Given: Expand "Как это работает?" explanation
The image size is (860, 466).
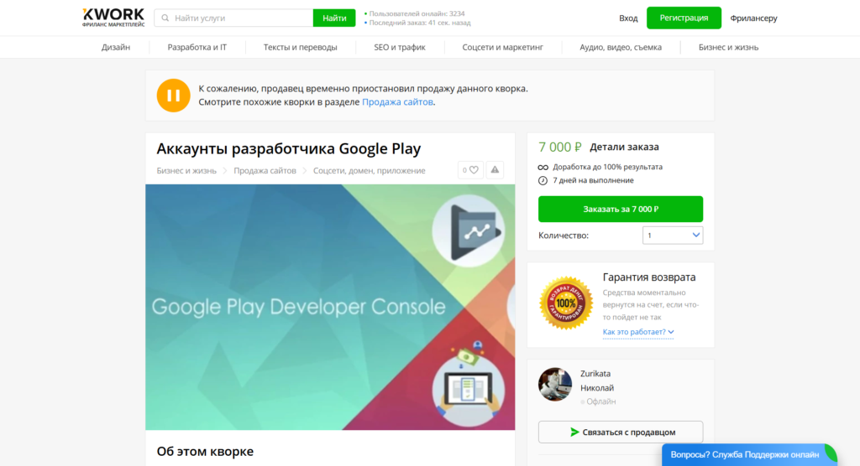Looking at the screenshot, I should [x=638, y=332].
